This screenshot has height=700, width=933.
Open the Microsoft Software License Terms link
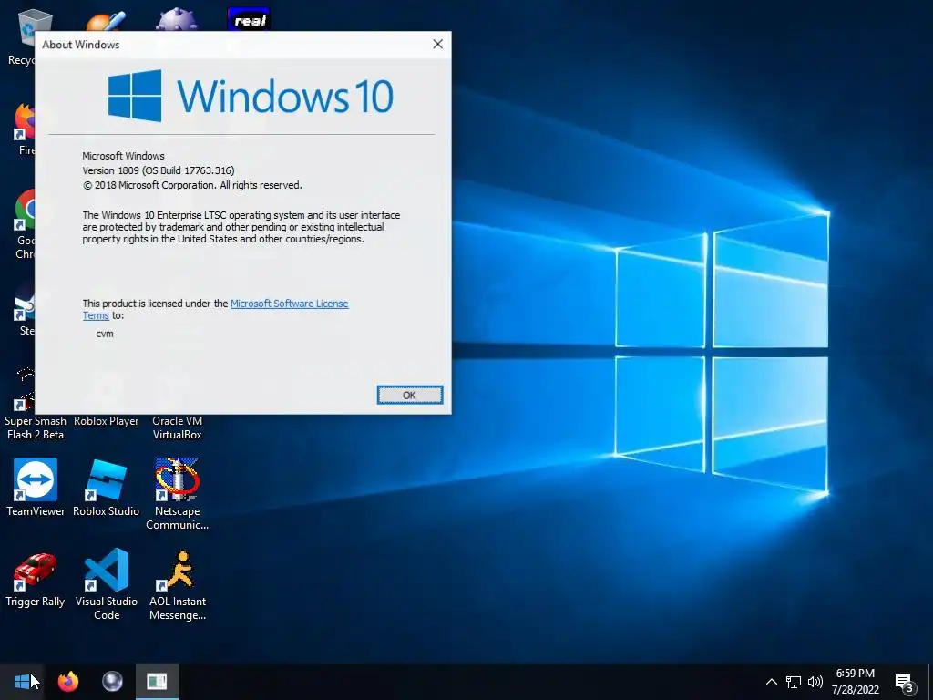(289, 304)
